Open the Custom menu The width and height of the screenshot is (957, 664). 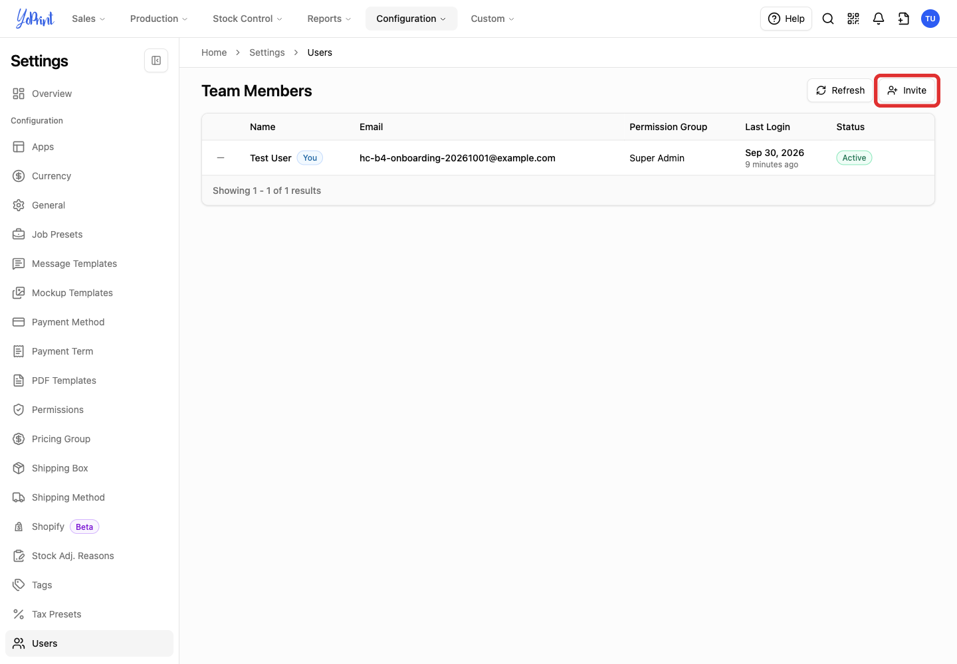(x=492, y=19)
